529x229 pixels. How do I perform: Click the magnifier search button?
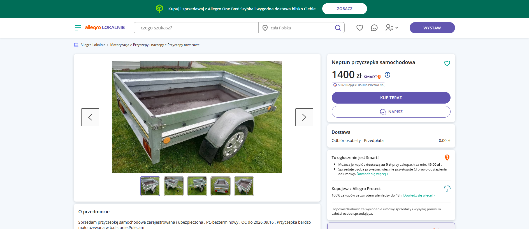338,28
